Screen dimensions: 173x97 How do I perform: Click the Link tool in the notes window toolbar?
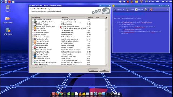[x=130, y=9]
